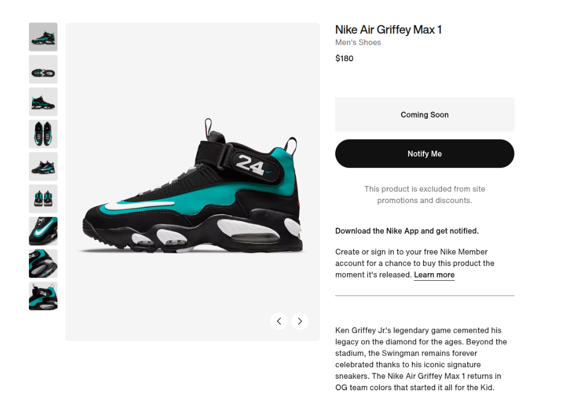Click the Nike Air Griffey Max 1 title

point(388,30)
